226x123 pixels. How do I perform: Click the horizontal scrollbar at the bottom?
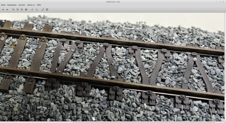[144, 122]
